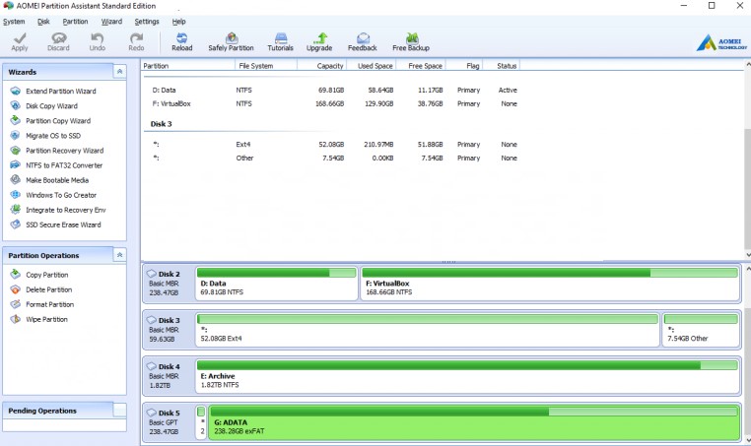The width and height of the screenshot is (751, 446).
Task: Open the SSD Secure Erase Wizard
Action: pos(63,224)
